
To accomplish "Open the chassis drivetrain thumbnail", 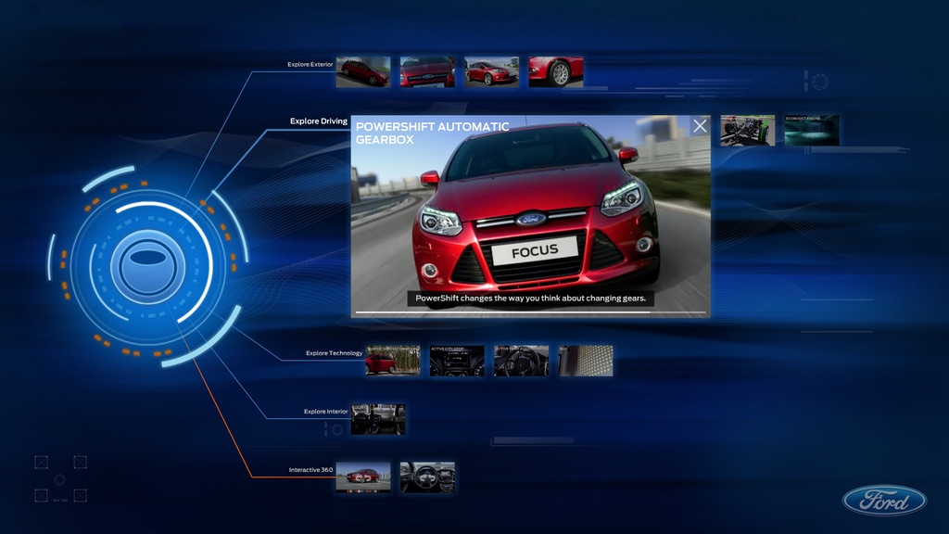I will [748, 130].
